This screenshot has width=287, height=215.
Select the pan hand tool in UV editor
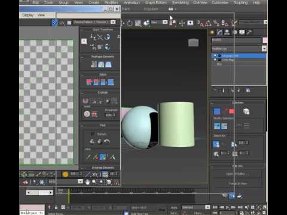87,182
